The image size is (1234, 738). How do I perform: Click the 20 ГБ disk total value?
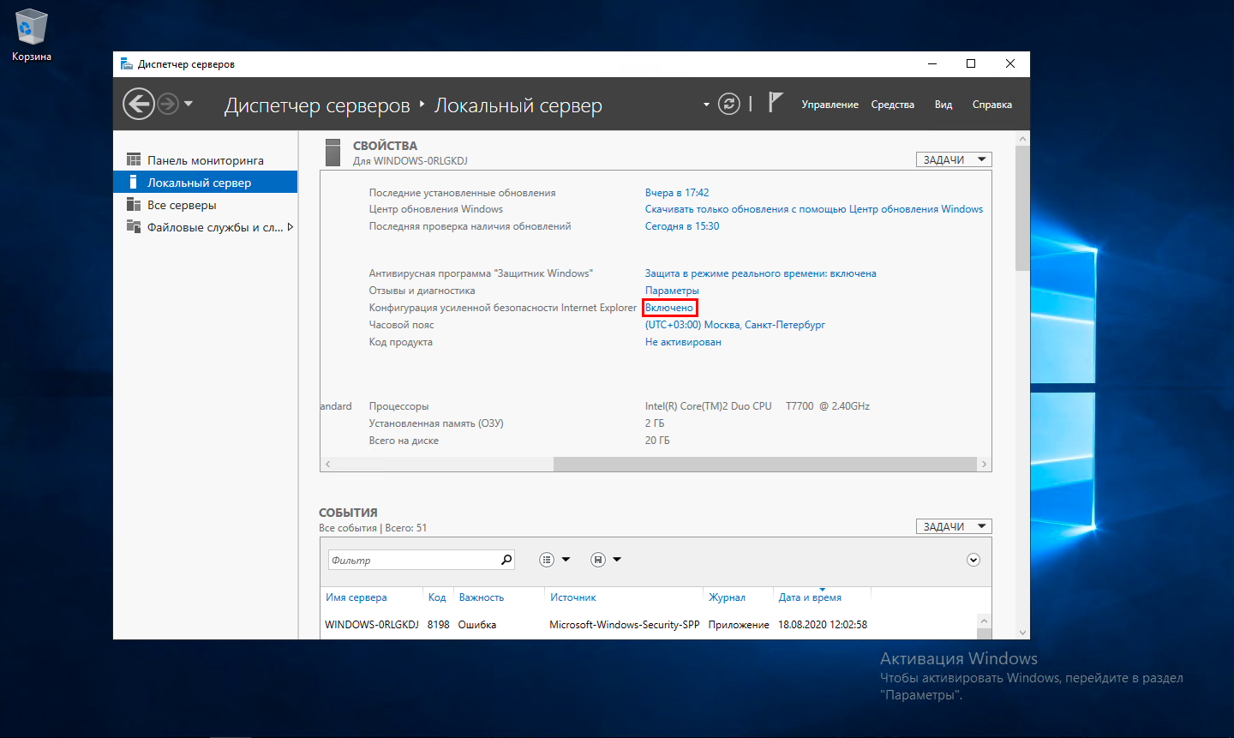pyautogui.click(x=657, y=441)
